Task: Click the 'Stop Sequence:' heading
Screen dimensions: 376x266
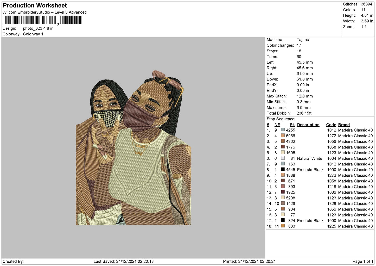Action: coord(281,119)
